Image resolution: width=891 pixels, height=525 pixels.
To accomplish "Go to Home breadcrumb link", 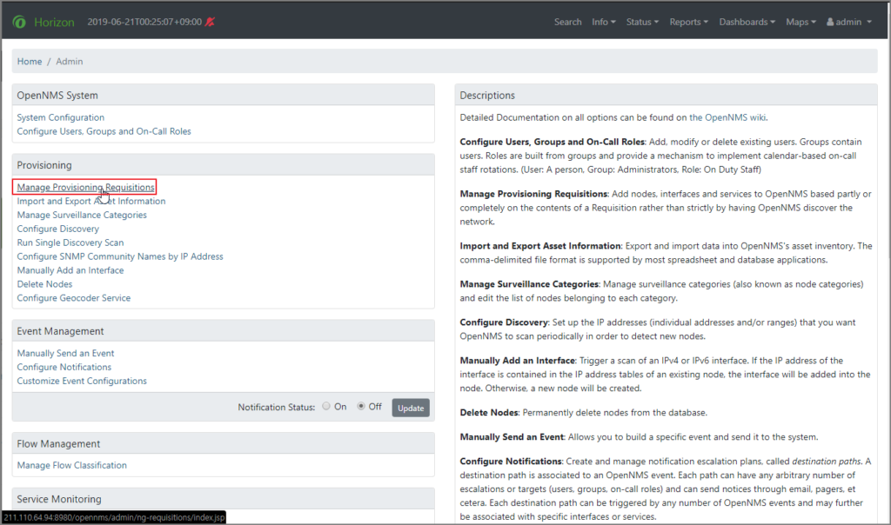I will pyautogui.click(x=30, y=62).
